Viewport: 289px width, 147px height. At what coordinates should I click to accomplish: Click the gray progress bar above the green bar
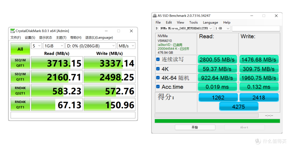click(207, 115)
